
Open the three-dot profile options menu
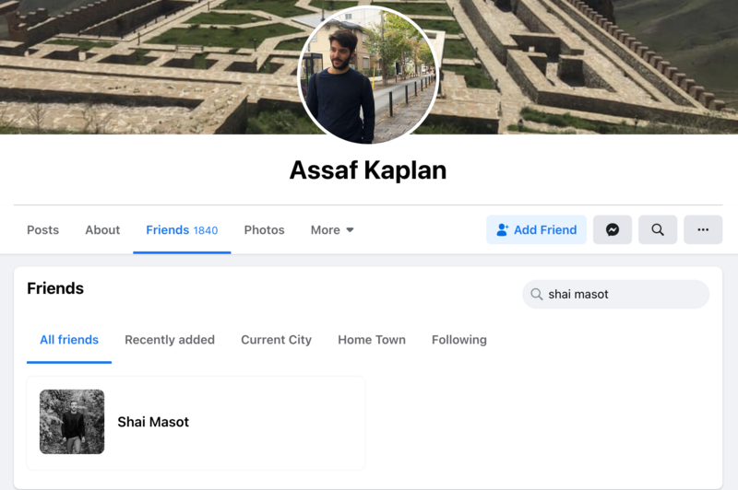[703, 230]
